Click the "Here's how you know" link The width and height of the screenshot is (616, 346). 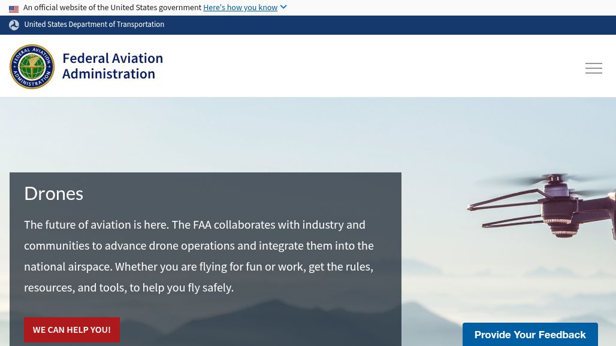pos(240,8)
